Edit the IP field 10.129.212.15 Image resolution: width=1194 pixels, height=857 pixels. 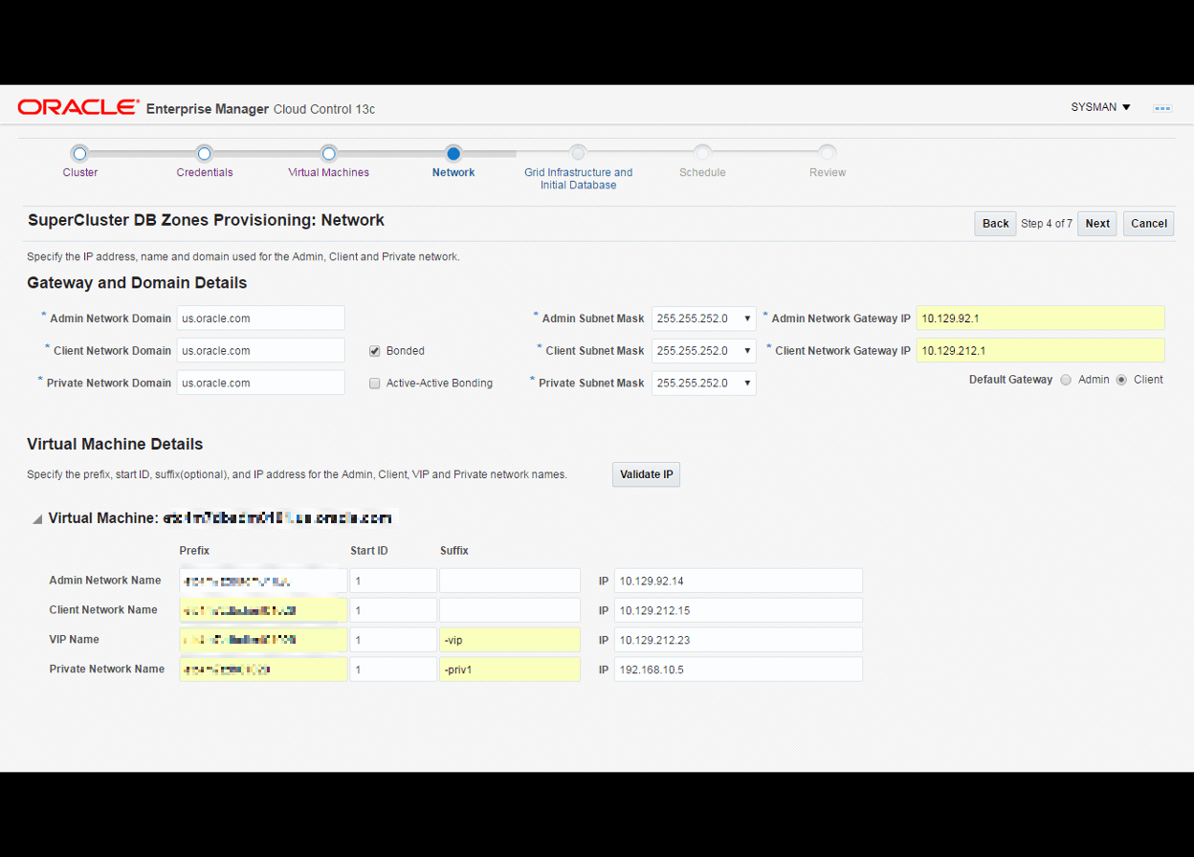739,610
